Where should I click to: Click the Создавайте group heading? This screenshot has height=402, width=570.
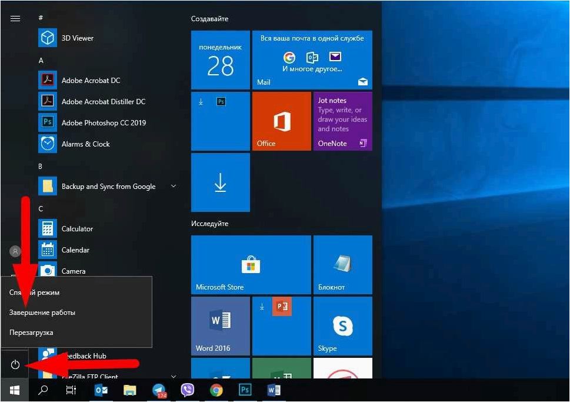coord(210,19)
